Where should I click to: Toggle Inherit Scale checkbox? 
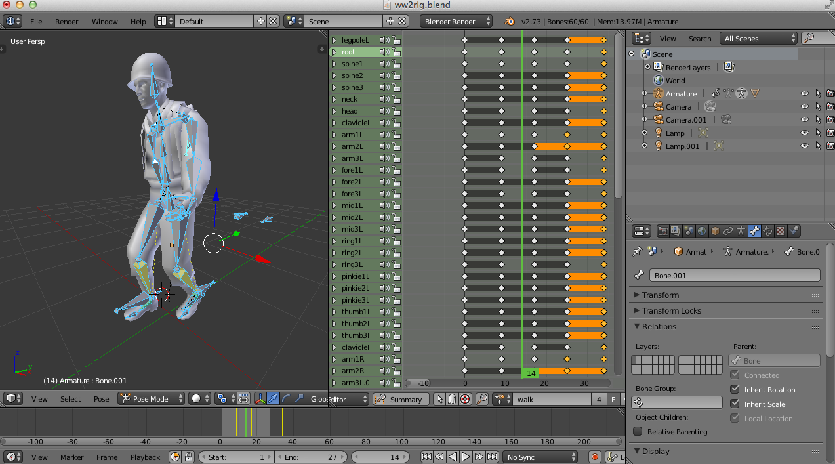735,404
